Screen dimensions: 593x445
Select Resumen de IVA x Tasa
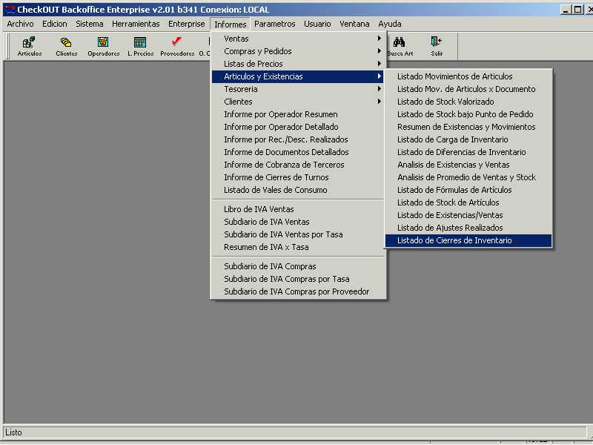tap(298, 247)
